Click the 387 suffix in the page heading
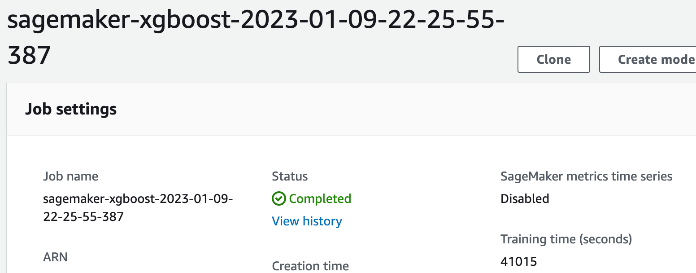This screenshot has height=273, width=696. click(x=29, y=55)
